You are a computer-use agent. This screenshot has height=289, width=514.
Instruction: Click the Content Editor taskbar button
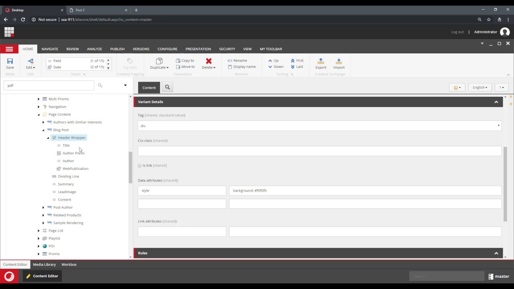click(x=42, y=276)
